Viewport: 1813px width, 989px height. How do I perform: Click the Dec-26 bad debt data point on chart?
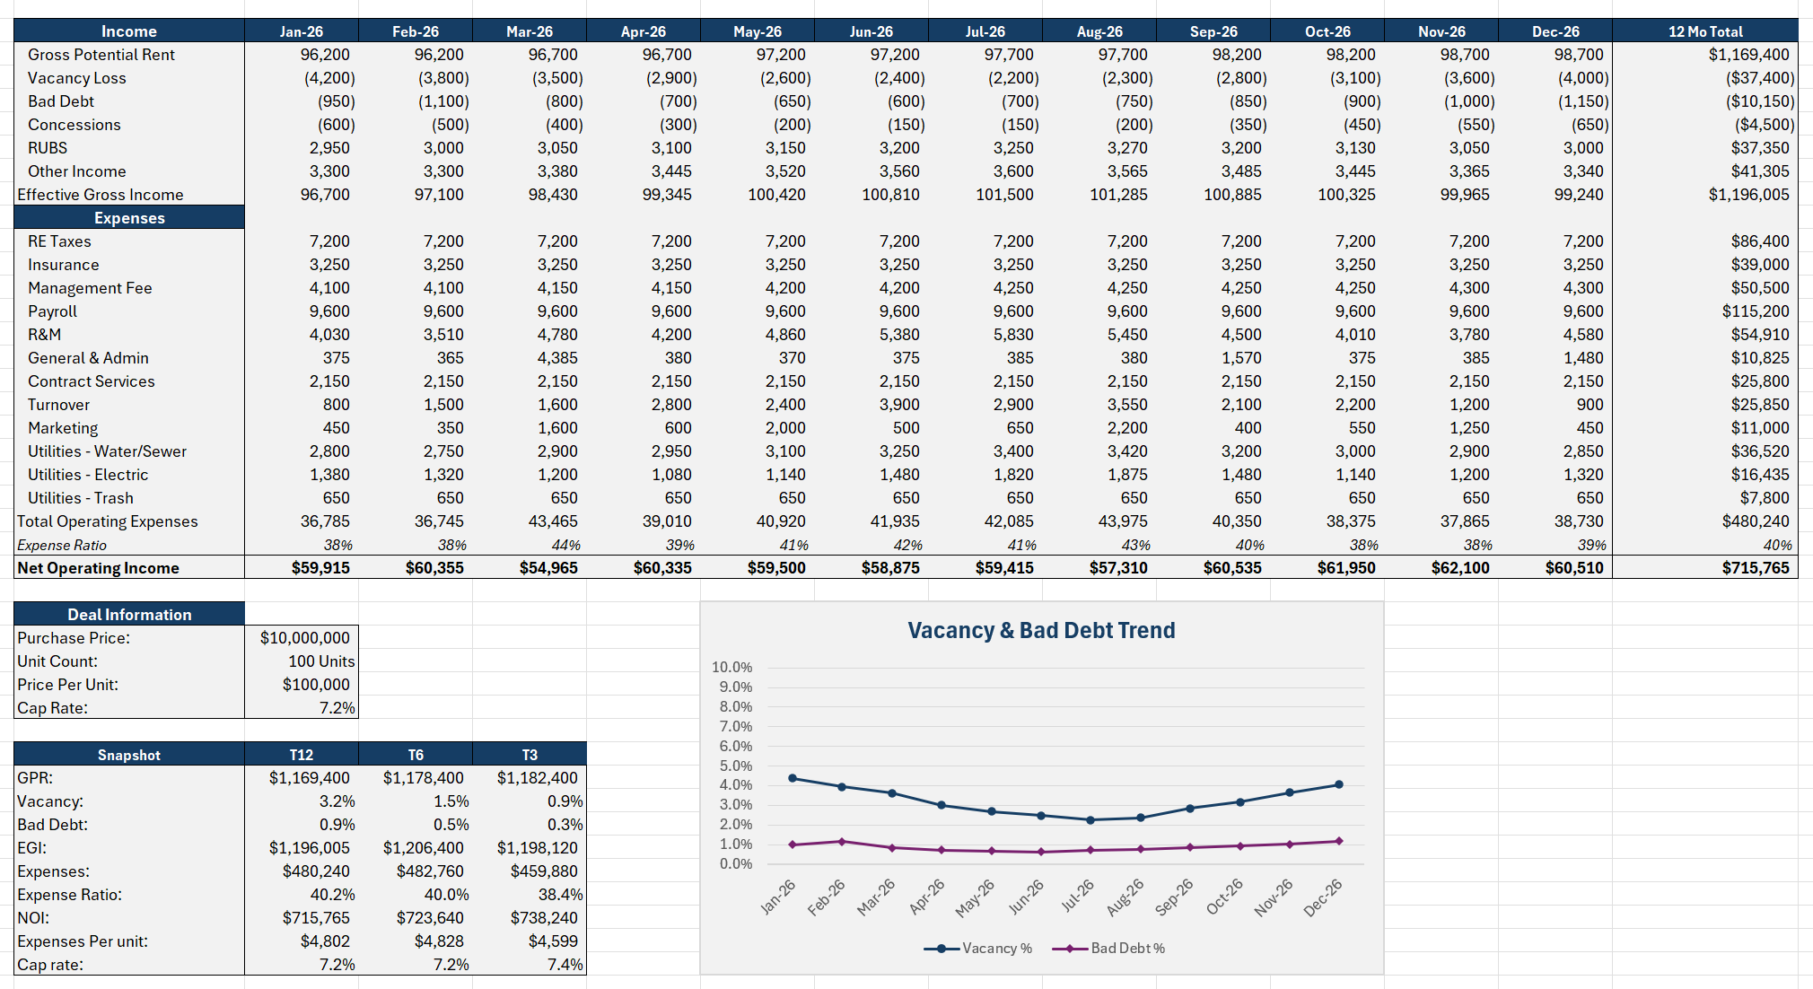[x=1339, y=841]
